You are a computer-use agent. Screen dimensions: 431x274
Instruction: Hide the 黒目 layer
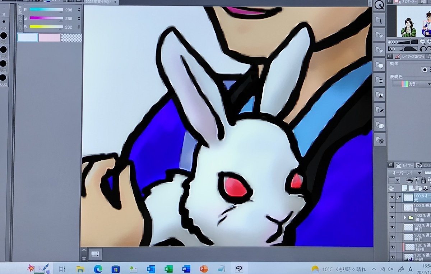pyautogui.click(x=392, y=227)
